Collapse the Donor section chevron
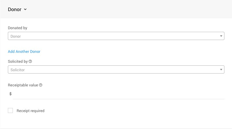 25,9
